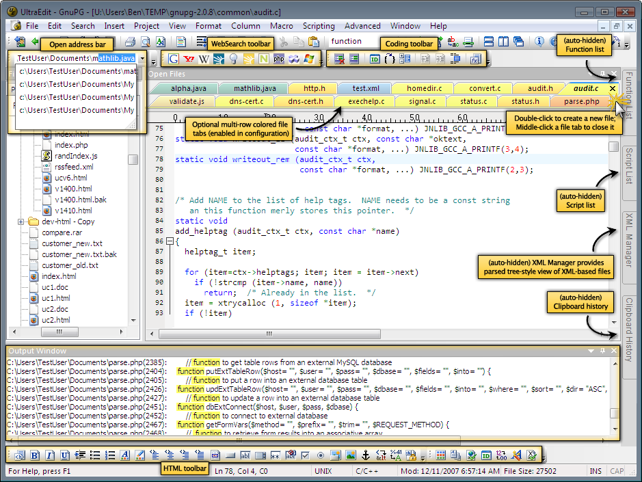This screenshot has height=482, width=642.
Task: Open the Column menu
Action: coord(245,26)
